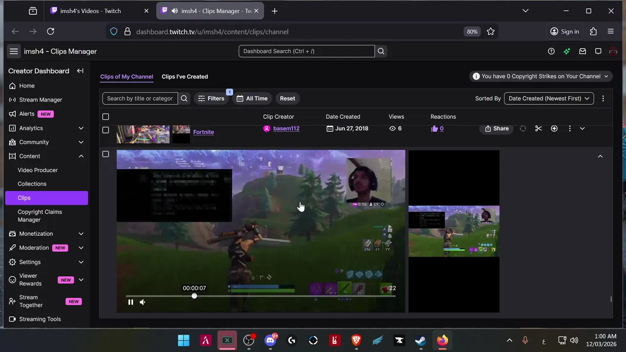Viewport: 626px width, 352px height.
Task: Open the green sparkle icon in header
Action: 567,51
